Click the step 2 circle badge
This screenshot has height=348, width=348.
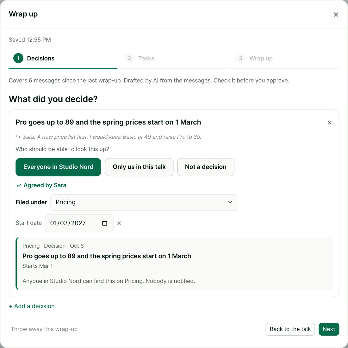[129, 58]
